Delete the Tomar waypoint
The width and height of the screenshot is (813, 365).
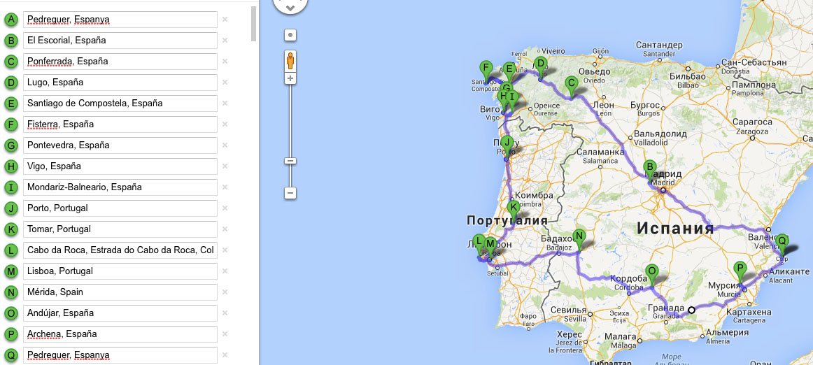coord(225,229)
